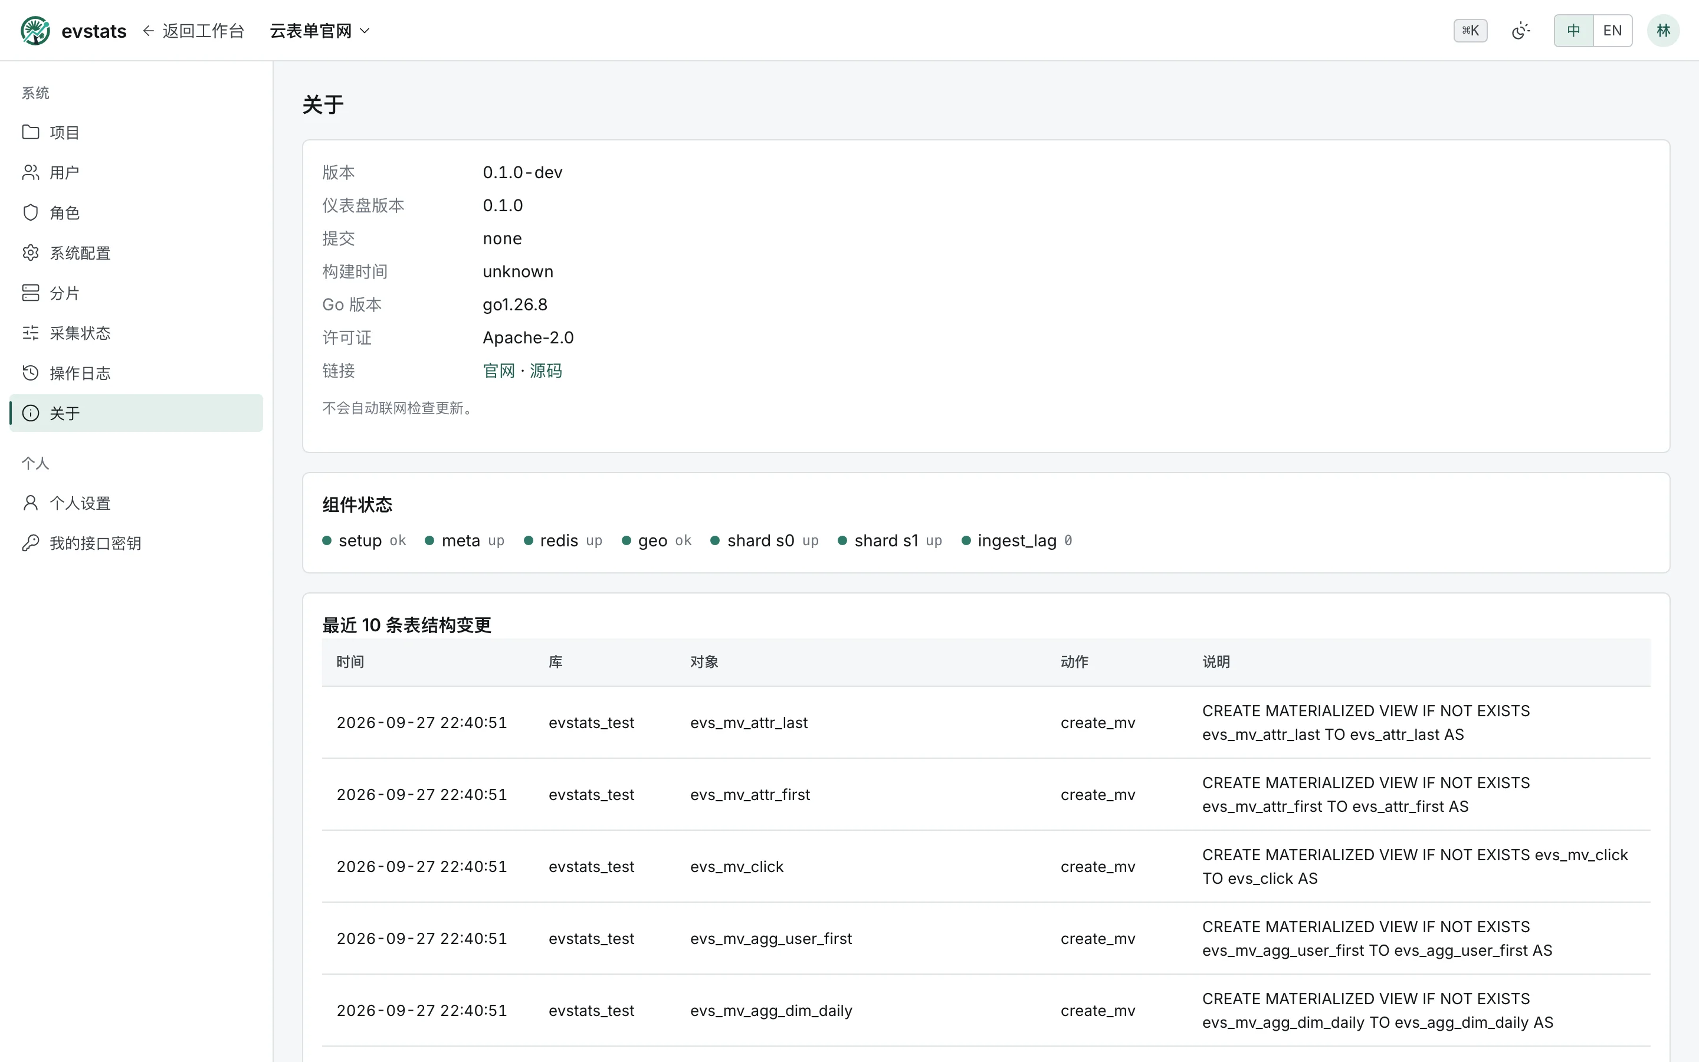Click table cell evs_mv_agg_dim_daily

[x=771, y=1010]
